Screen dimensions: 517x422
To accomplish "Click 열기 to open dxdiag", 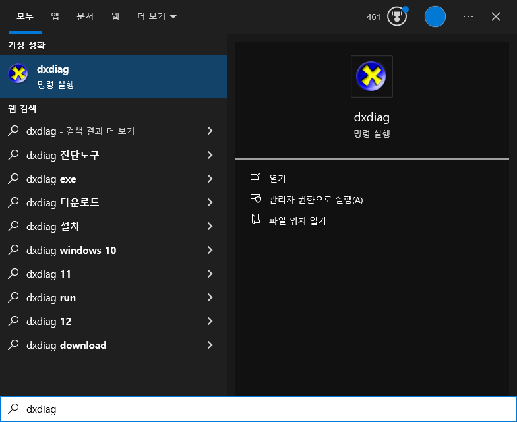I will tap(277, 178).
